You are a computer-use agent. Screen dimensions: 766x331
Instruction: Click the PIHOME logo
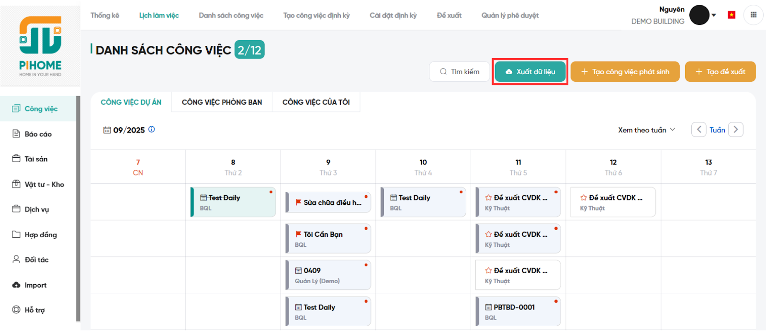(40, 46)
